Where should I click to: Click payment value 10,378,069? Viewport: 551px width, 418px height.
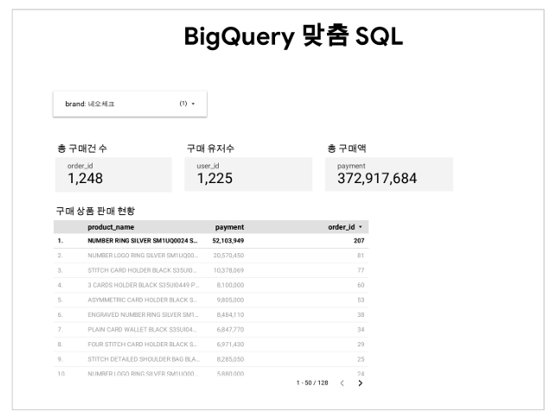(x=228, y=270)
